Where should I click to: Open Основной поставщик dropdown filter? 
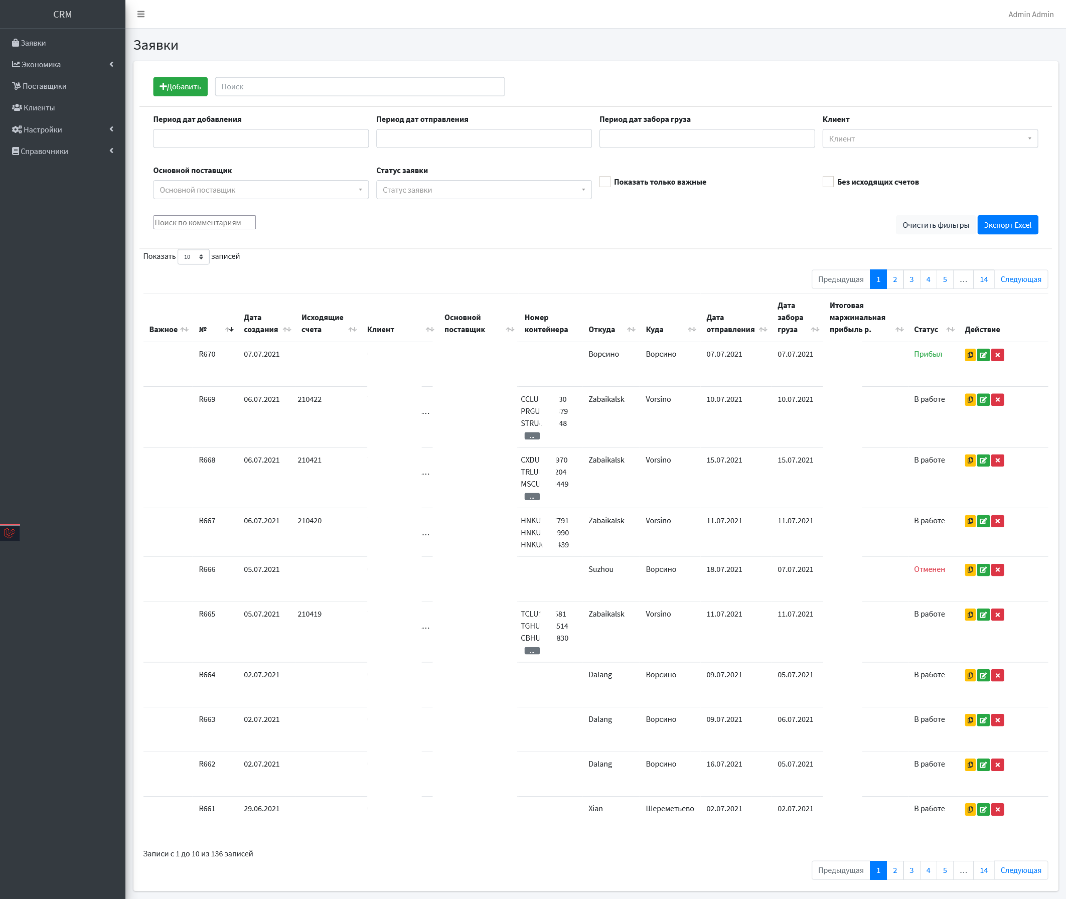261,190
